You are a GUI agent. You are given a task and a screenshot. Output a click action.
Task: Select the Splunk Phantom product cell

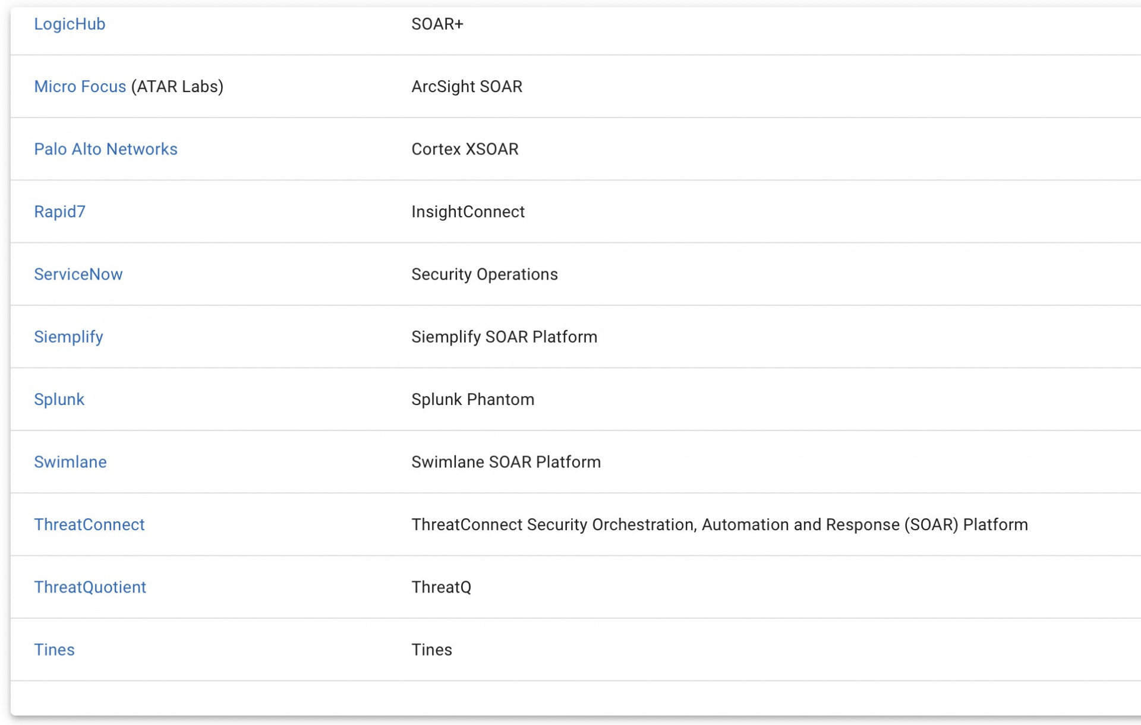click(x=472, y=400)
